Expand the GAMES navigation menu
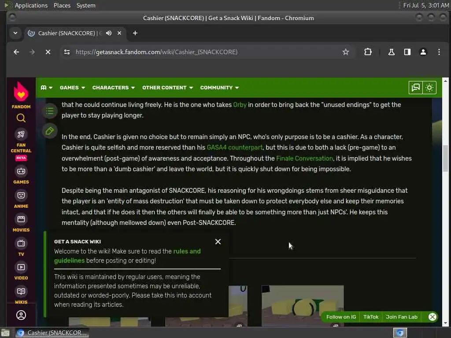451x338 pixels. tap(73, 88)
